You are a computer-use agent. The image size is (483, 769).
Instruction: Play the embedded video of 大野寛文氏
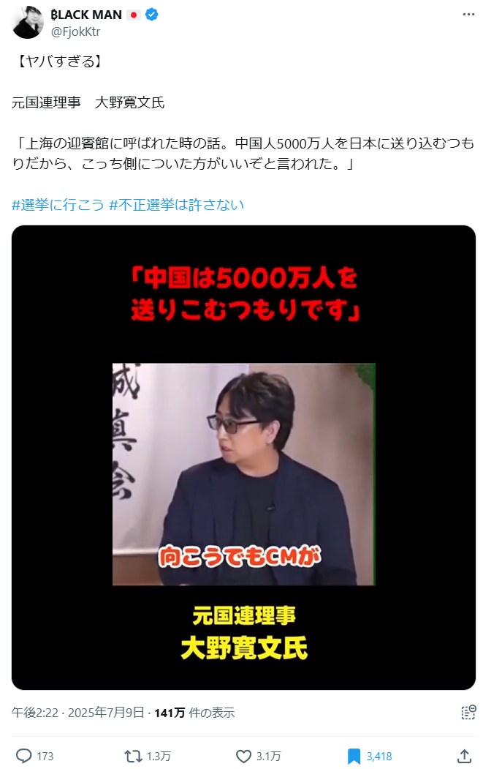point(243,457)
